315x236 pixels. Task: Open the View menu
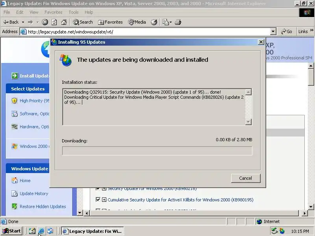[x=34, y=12]
